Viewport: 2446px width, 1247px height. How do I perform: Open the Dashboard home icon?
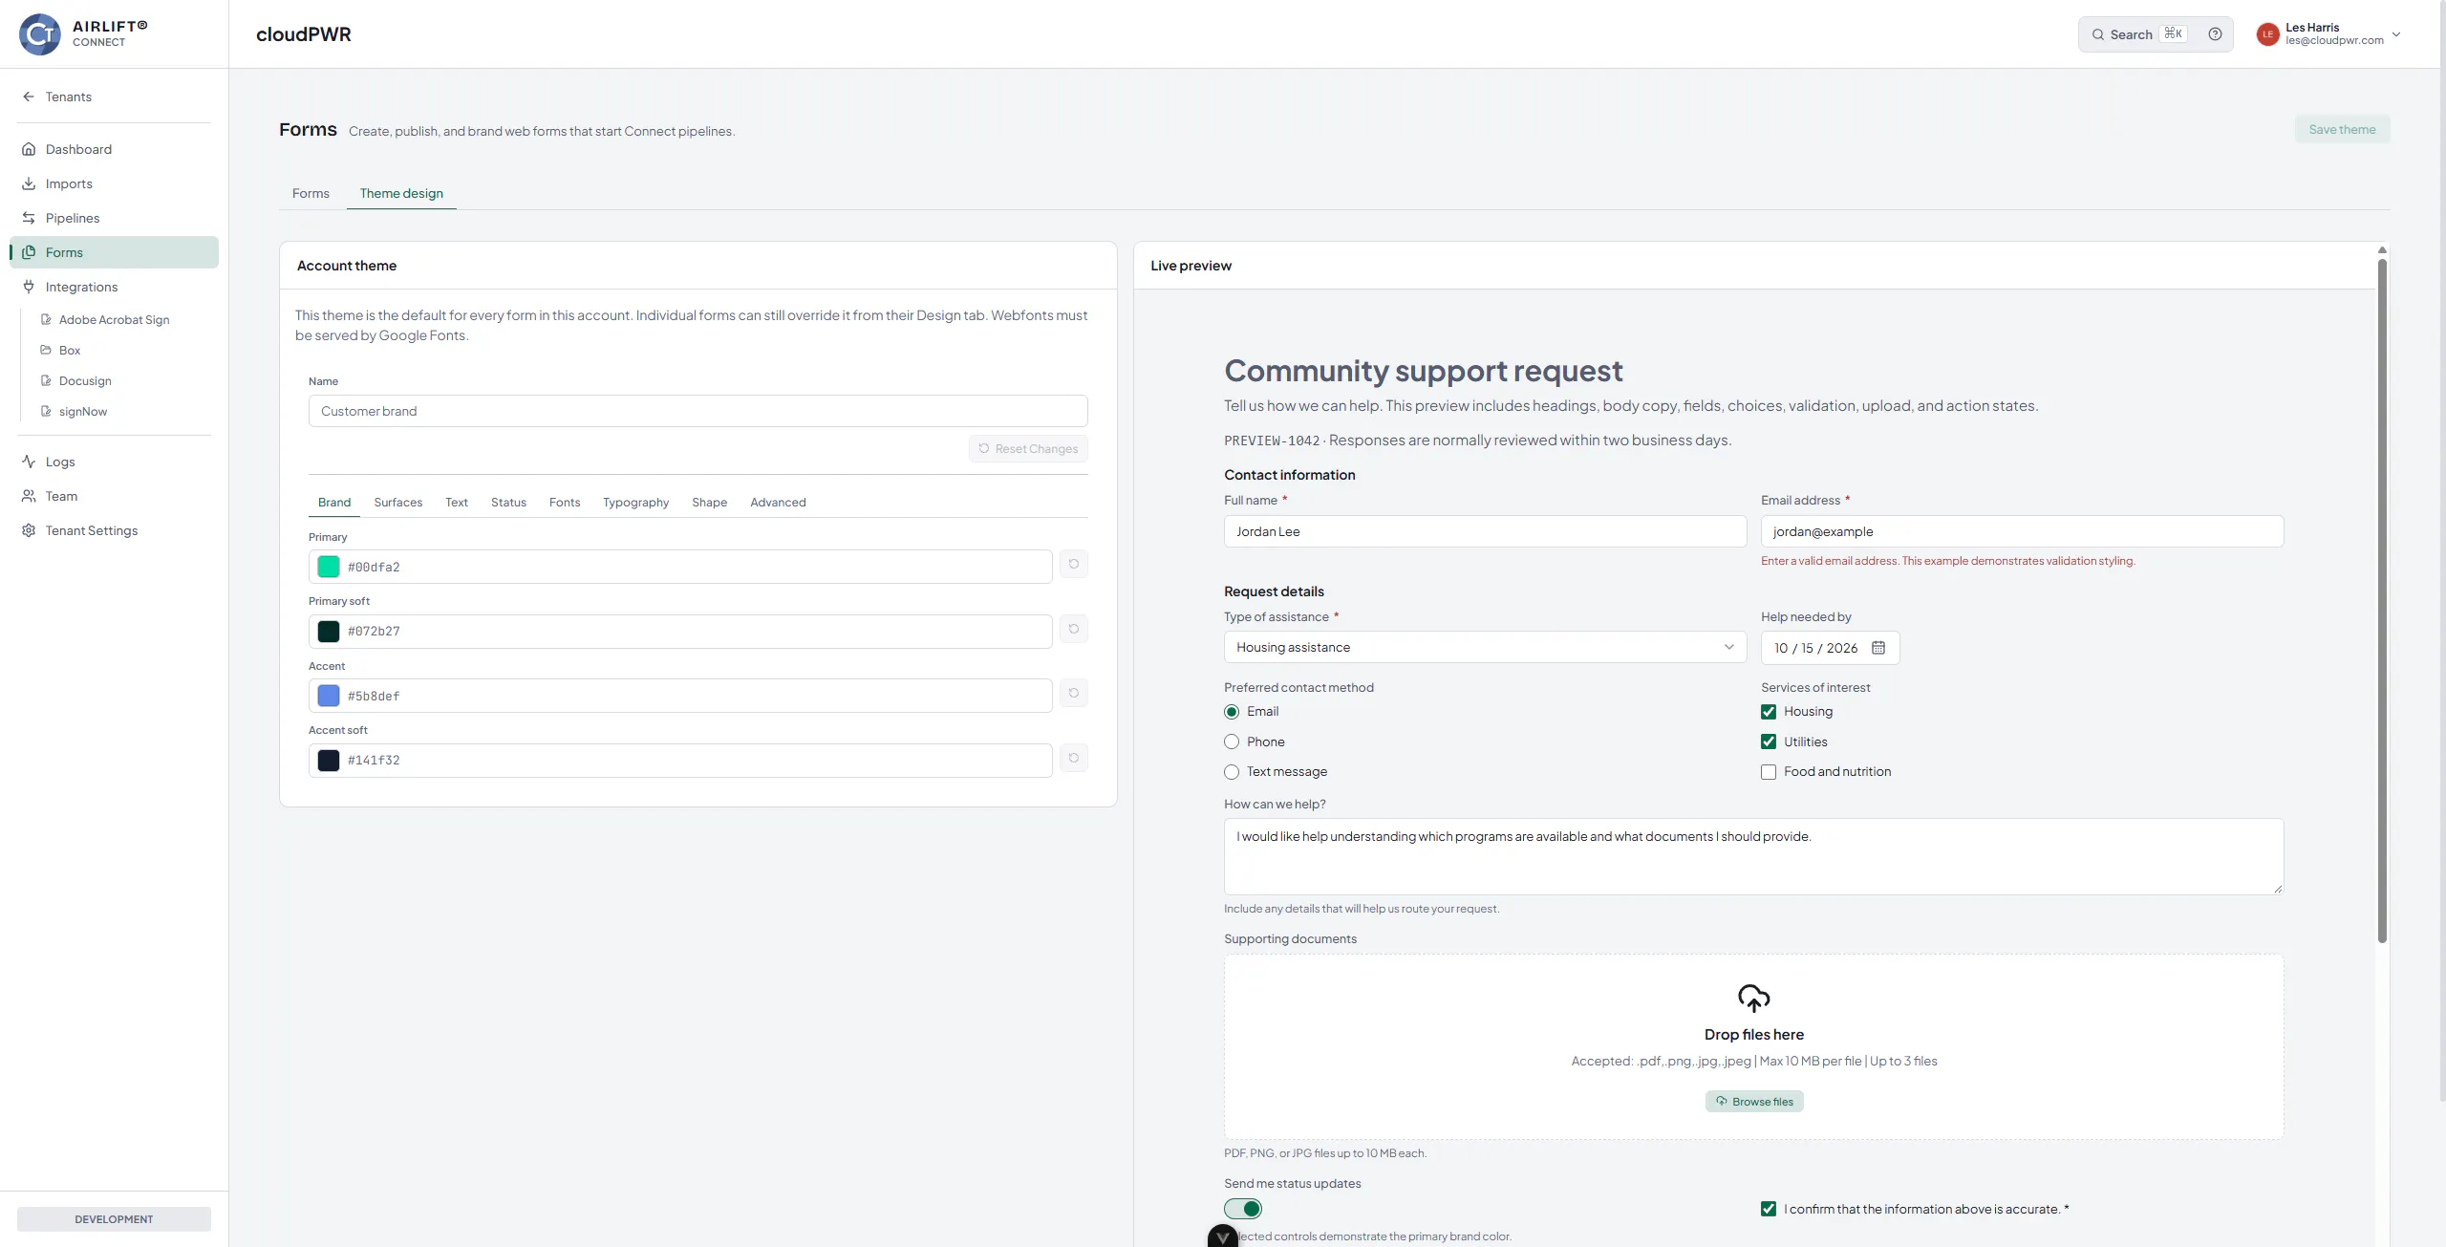29,149
